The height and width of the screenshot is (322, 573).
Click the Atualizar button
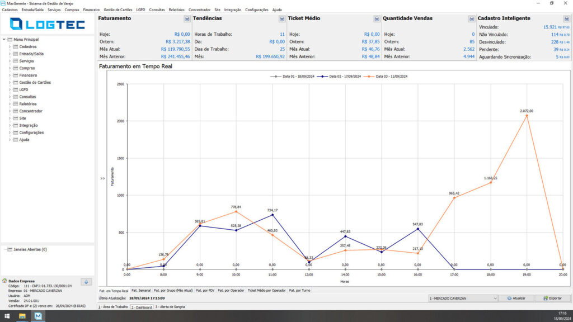point(516,299)
